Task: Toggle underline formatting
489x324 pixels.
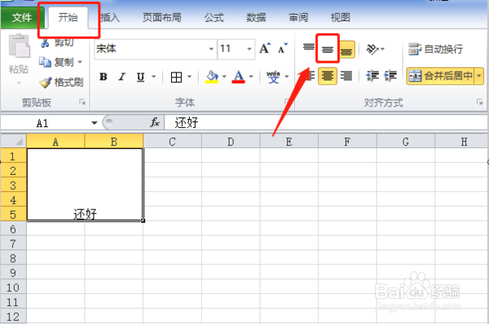Action: (x=141, y=77)
